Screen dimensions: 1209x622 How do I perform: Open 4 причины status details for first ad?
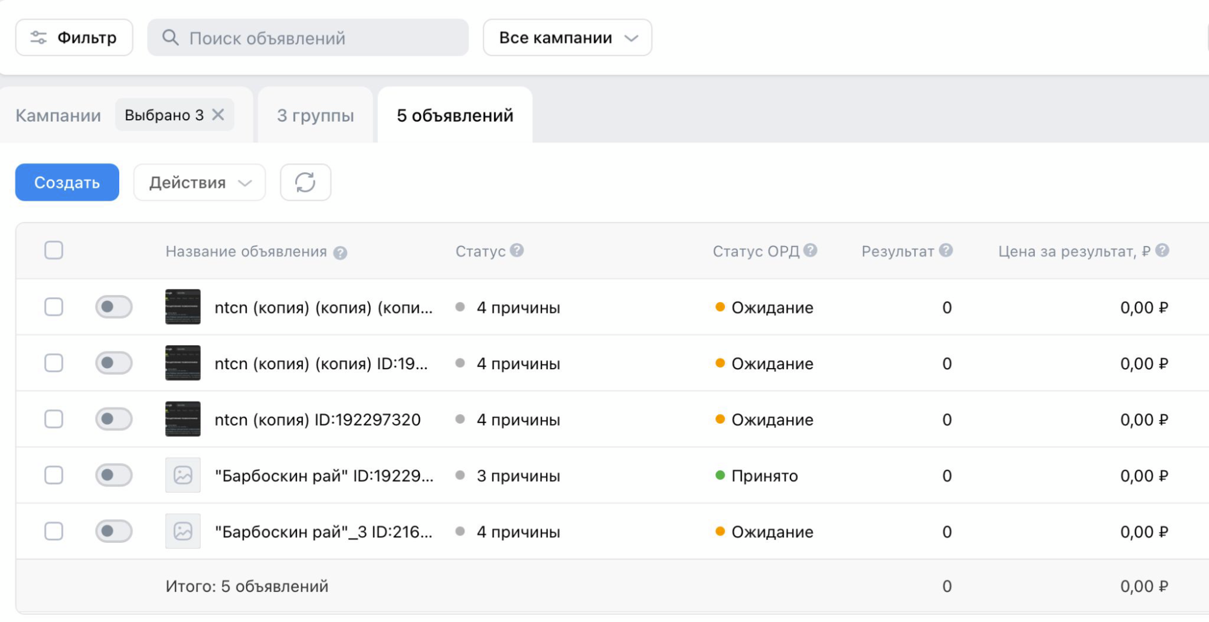tap(518, 307)
